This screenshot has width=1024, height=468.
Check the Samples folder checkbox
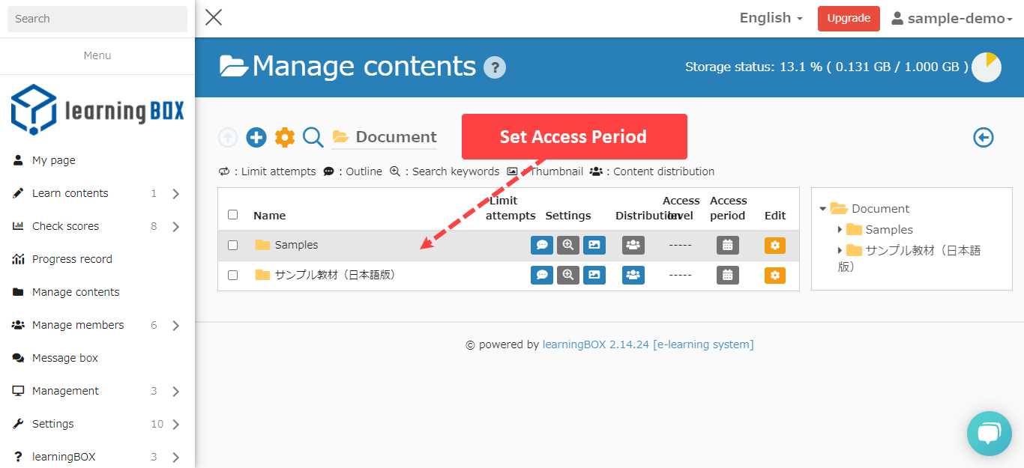232,245
